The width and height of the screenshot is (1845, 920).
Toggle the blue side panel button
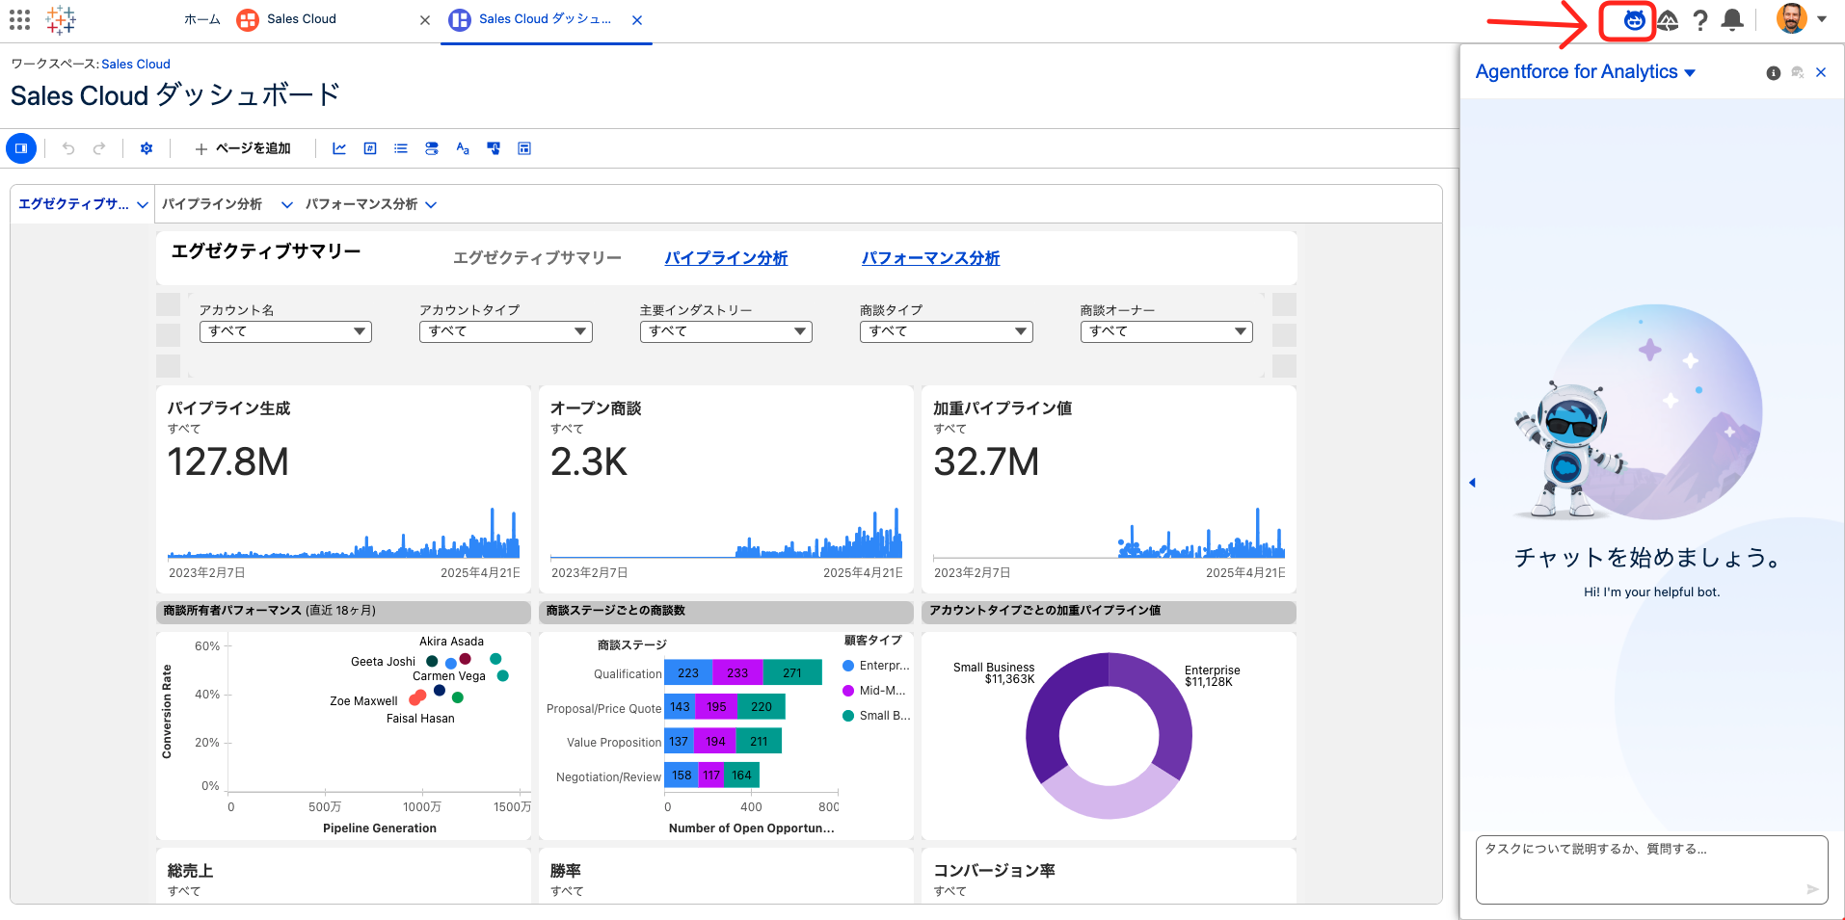[x=21, y=148]
